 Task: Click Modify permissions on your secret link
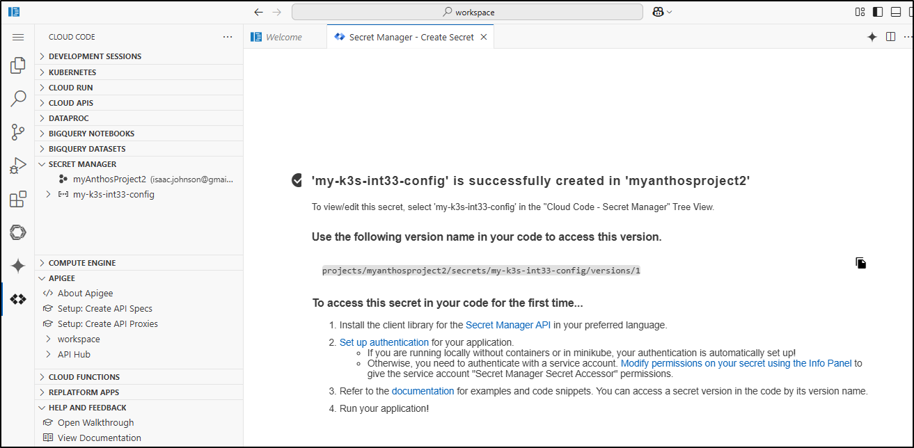point(736,363)
